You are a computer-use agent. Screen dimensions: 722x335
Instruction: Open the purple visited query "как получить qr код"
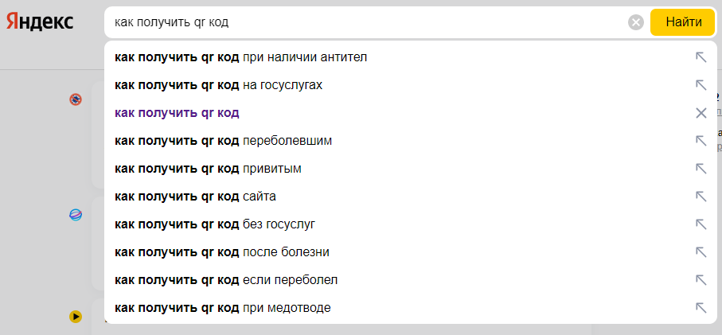[177, 113]
